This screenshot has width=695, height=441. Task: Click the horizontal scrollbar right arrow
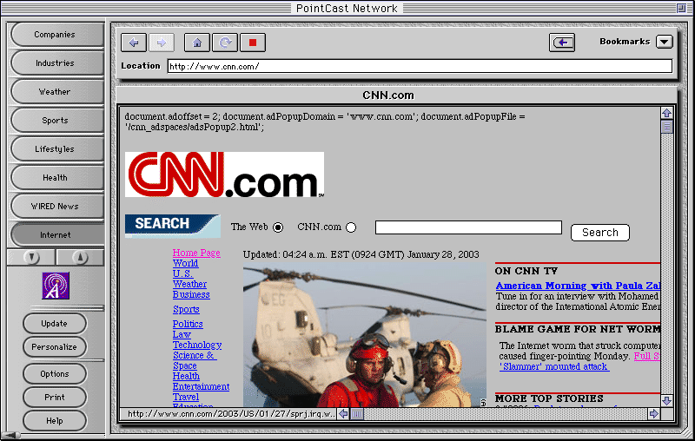tap(654, 414)
